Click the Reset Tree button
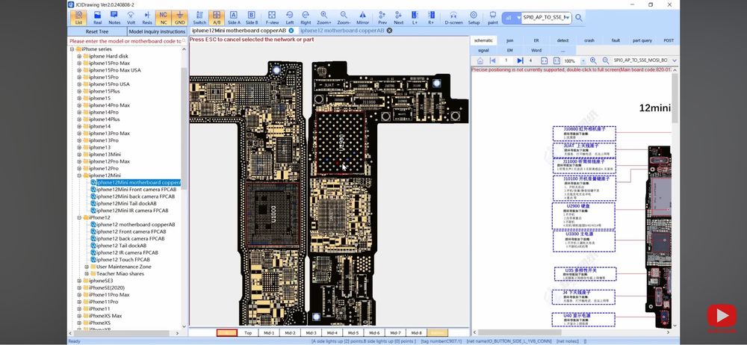 pos(97,31)
